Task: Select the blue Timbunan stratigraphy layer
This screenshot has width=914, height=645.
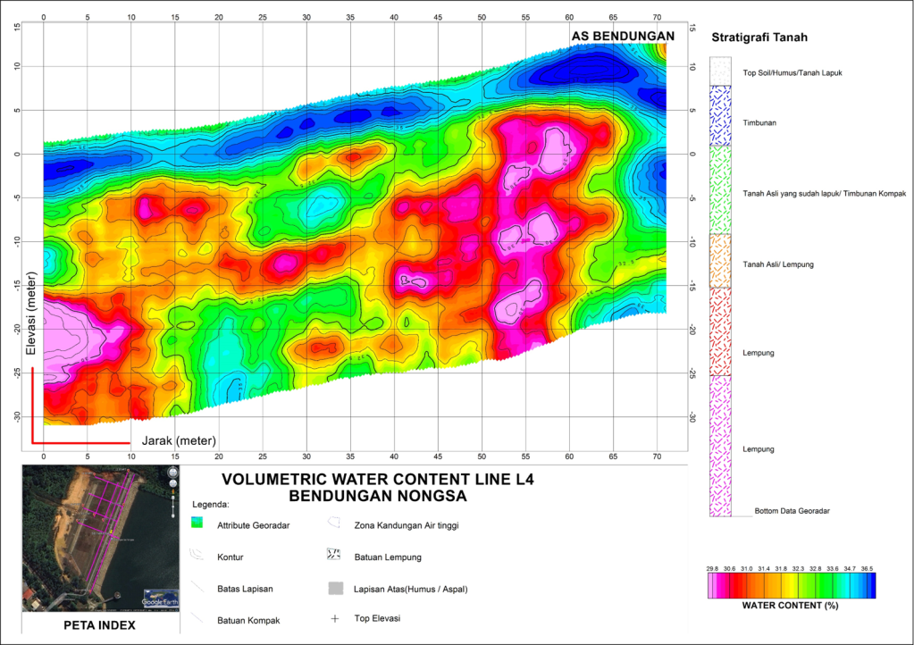Action: (720, 115)
